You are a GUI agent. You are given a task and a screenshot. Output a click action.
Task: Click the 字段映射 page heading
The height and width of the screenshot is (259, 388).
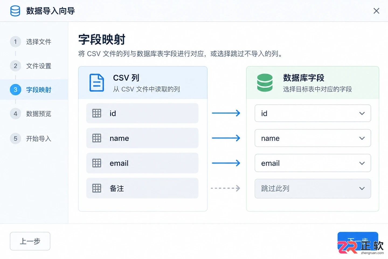click(102, 39)
